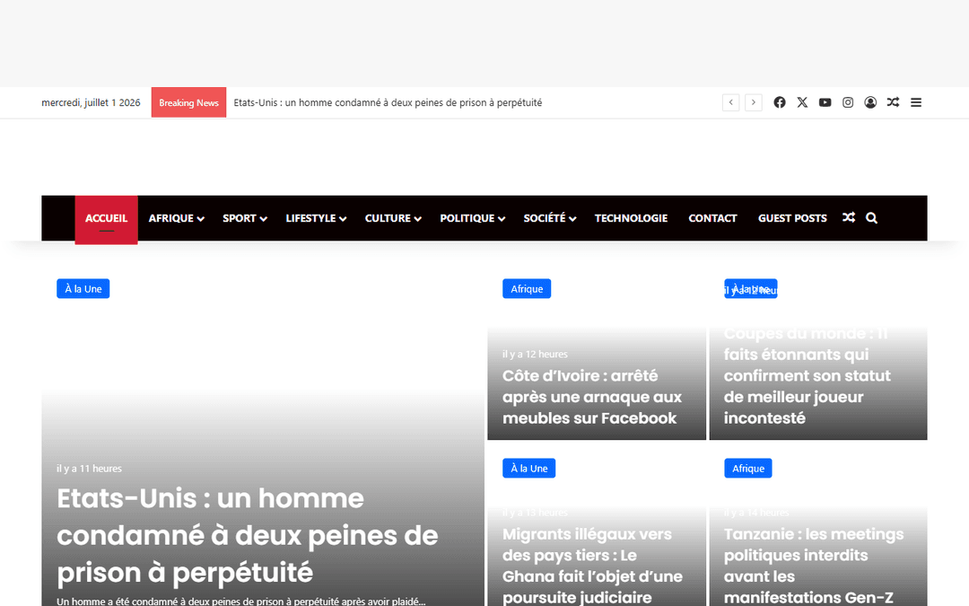969x606 pixels.
Task: Go to the Accueil menu item
Action: [x=106, y=220]
